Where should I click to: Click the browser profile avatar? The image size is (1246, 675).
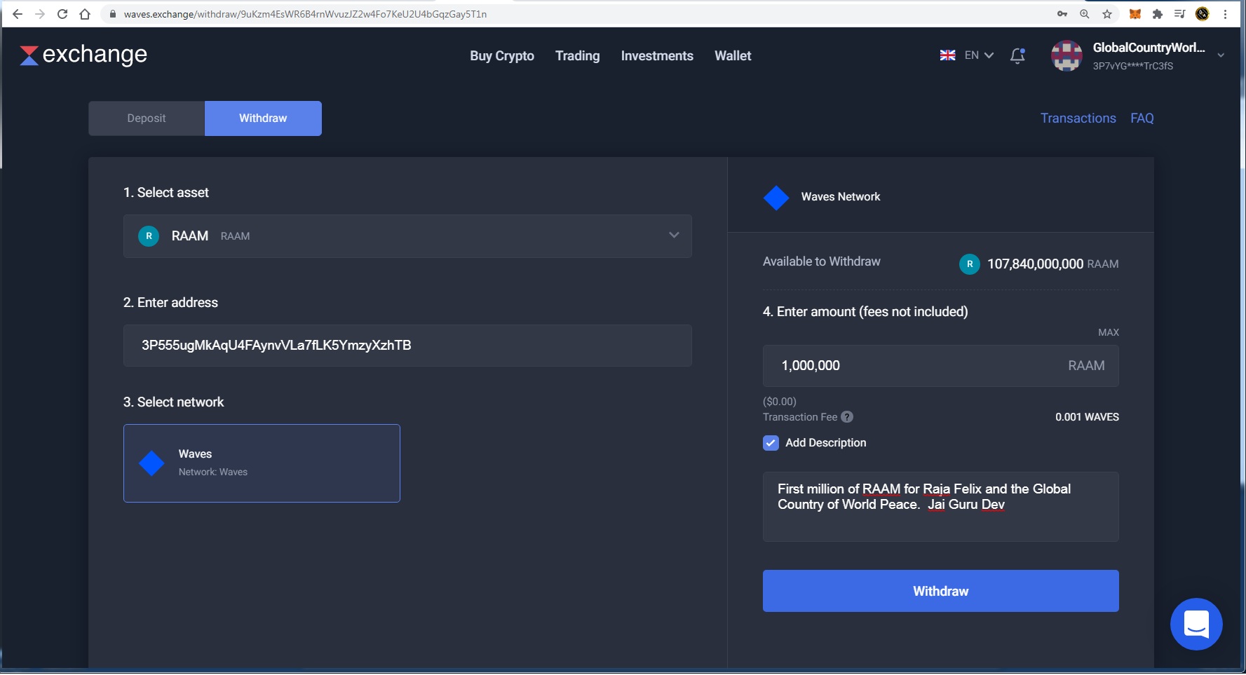click(x=1203, y=14)
